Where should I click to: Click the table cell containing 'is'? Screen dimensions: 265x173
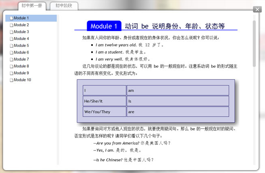pyautogui.click(x=178, y=101)
